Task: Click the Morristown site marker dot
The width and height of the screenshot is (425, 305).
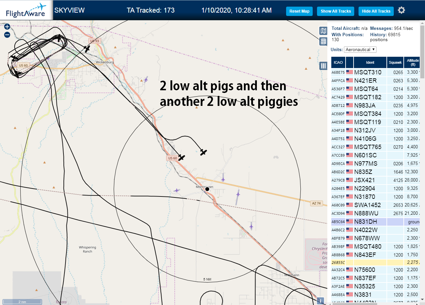Action: tap(207, 189)
